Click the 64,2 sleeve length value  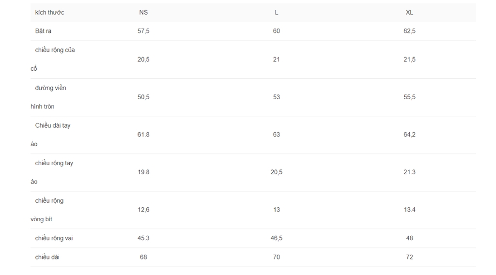pyautogui.click(x=409, y=135)
